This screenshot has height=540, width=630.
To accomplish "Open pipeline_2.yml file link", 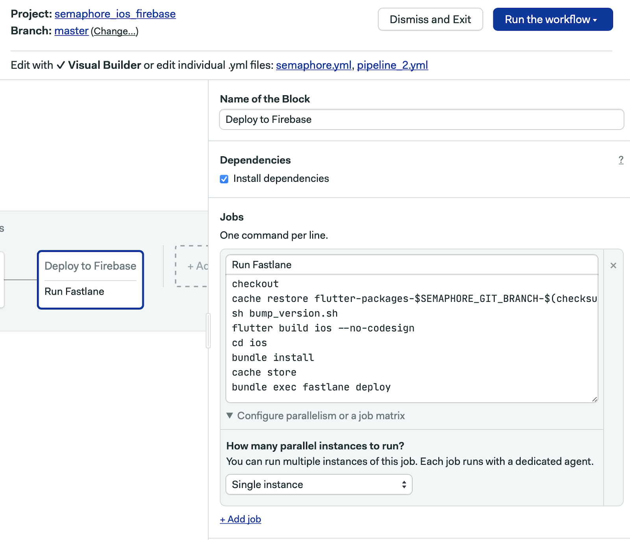I will point(393,65).
